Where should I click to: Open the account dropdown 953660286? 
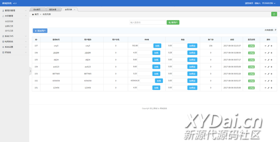pyautogui.click(x=268, y=3)
